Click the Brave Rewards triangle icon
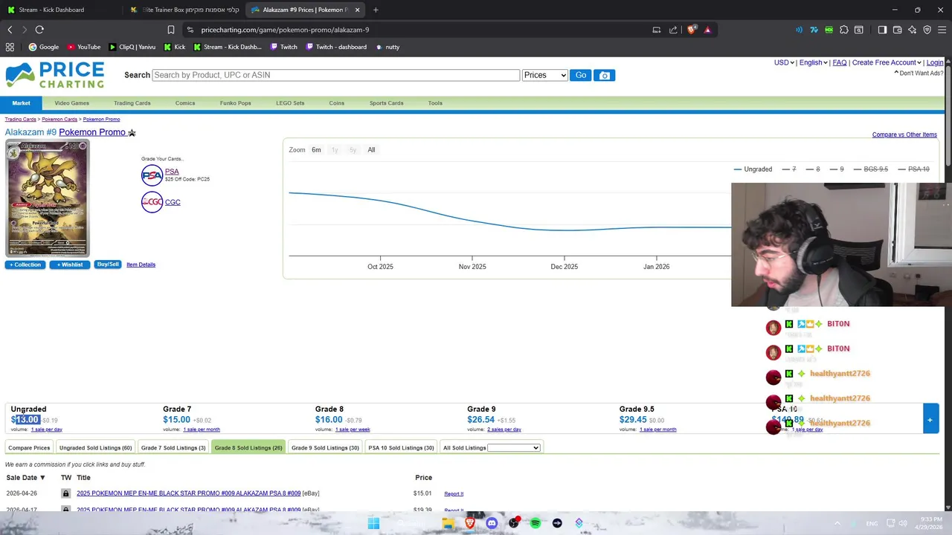The height and width of the screenshot is (535, 952). coord(707,30)
